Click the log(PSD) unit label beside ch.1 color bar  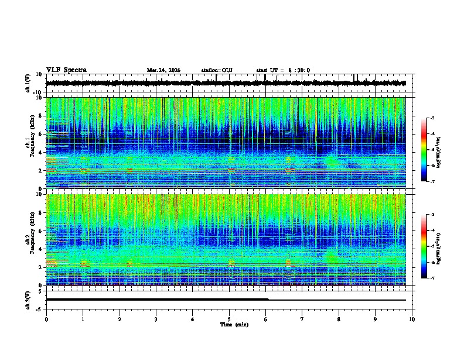pyautogui.click(x=439, y=153)
